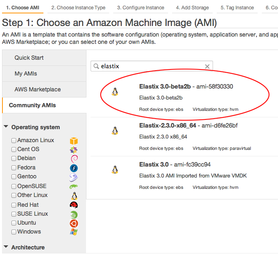This screenshot has width=278, height=262.
Task: Click Elastix 3.0-beta2b title text
Action: (165, 87)
